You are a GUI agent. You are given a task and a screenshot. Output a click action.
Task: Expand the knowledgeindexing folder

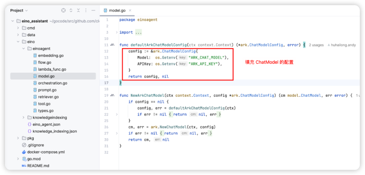pos(24,118)
